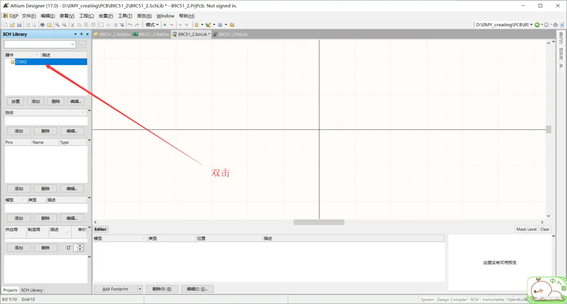Open the Design Compiler status bar button

coord(452,299)
